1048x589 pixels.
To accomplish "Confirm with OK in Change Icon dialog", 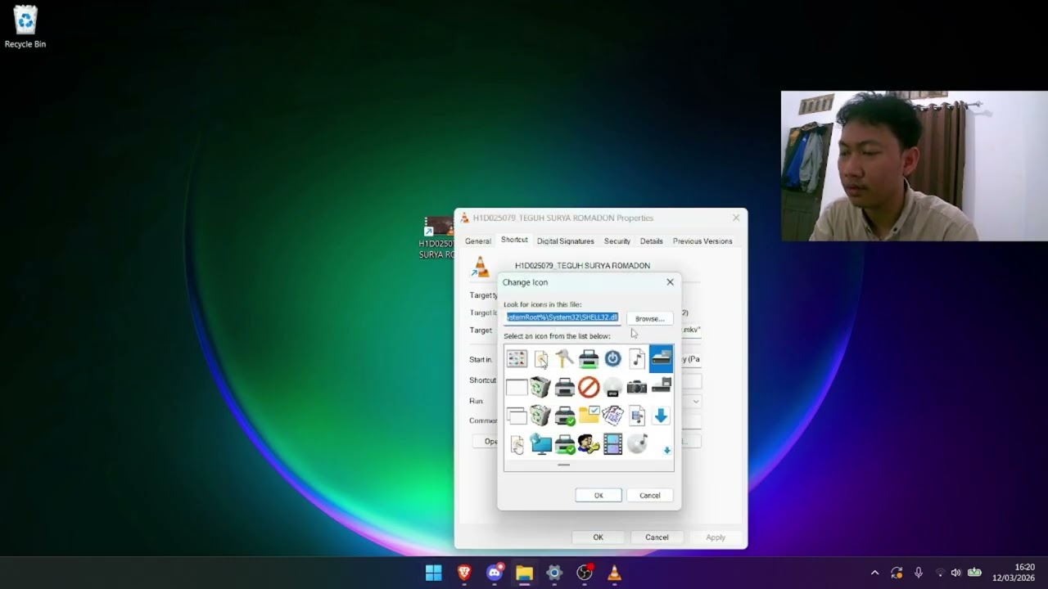I will pos(599,495).
